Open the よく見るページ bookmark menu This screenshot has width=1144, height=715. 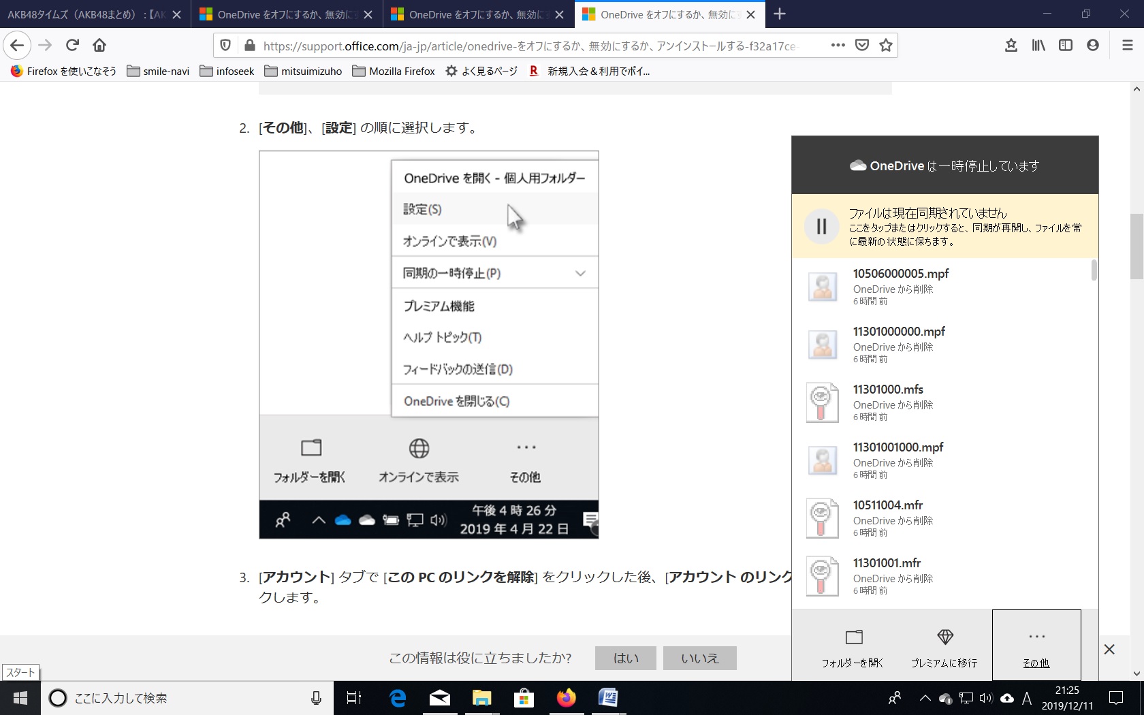pyautogui.click(x=481, y=71)
